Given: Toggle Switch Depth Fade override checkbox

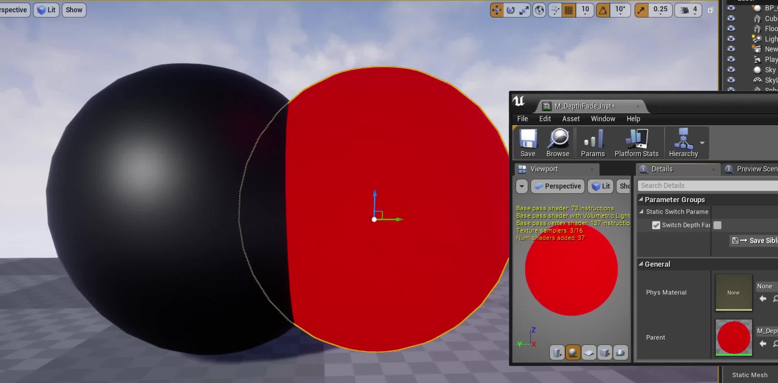Looking at the screenshot, I should (656, 225).
